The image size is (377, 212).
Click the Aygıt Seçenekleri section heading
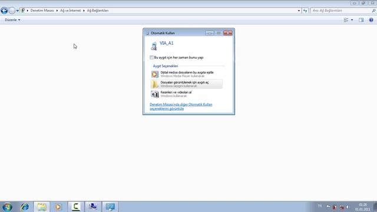click(166, 66)
